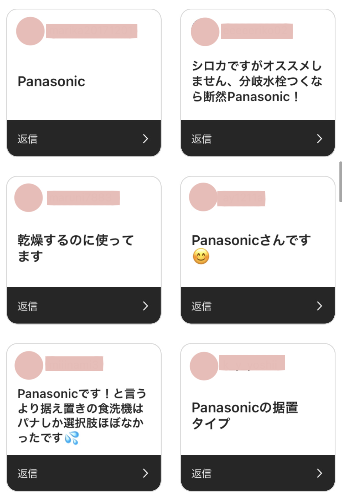Click the chevron arrow on the plain "Panasonic" reply card

[146, 139]
